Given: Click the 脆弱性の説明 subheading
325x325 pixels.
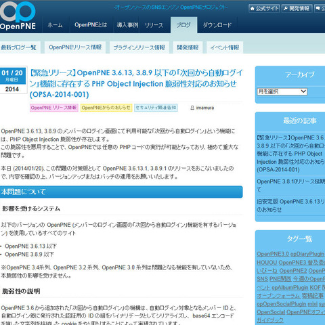Looking at the screenshot, I should pyautogui.click(x=21, y=291).
